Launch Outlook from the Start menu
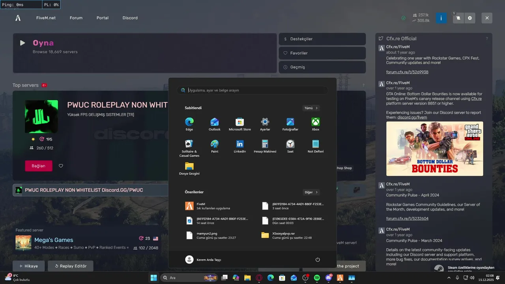Image resolution: width=505 pixels, height=284 pixels. 215,124
